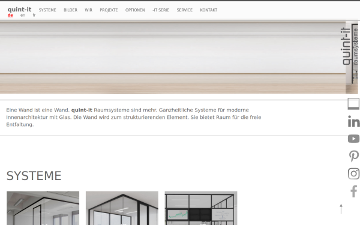Open the PROJEKTE menu item

tap(109, 10)
